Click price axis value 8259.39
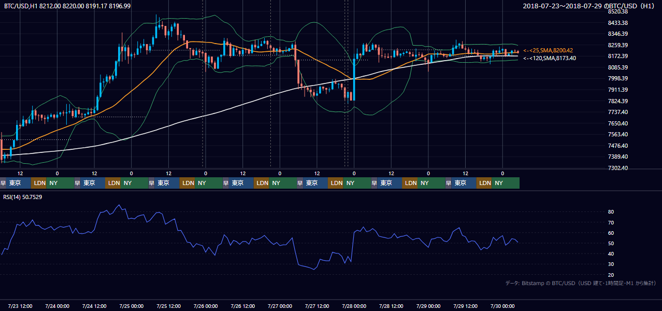Image resolution: width=662 pixels, height=311 pixels. (x=618, y=45)
